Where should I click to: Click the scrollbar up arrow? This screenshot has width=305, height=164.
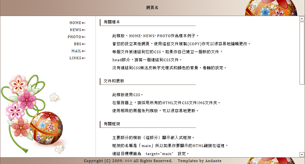pyautogui.click(x=302, y=19)
